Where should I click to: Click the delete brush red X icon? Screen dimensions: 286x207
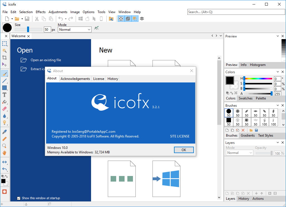click(243, 130)
